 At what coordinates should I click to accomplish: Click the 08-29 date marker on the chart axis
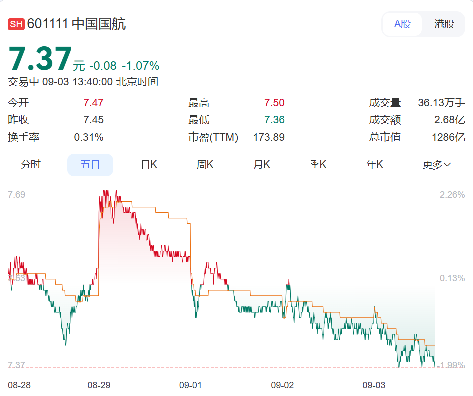[x=99, y=385]
